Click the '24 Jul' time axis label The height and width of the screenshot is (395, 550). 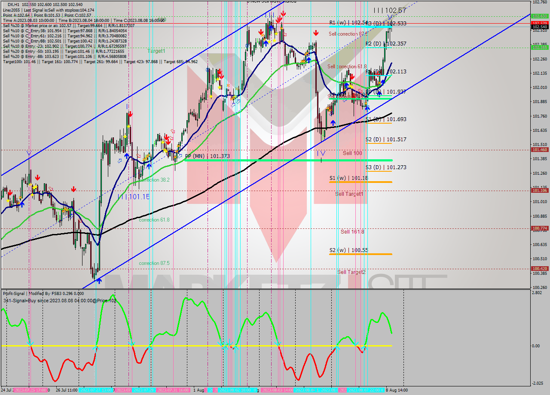7,390
